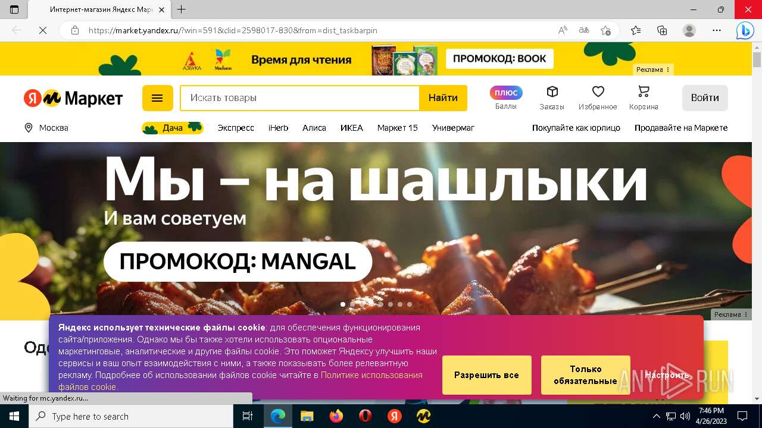
Task: Allow all cookies with Разрешить все
Action: tap(486, 375)
